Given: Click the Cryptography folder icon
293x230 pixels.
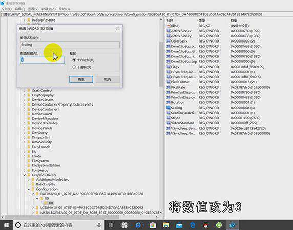Looking at the screenshot, I should [29, 95].
